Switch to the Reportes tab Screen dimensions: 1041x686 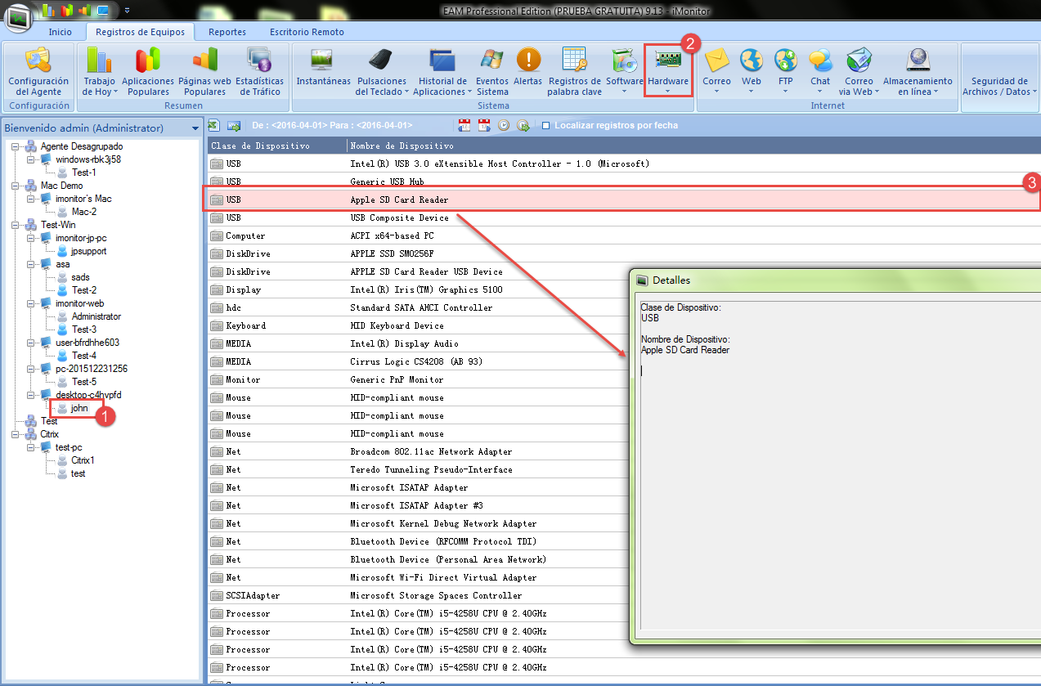coord(227,32)
